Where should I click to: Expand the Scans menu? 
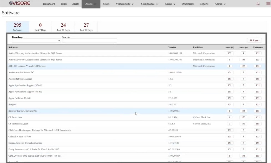(170, 4)
